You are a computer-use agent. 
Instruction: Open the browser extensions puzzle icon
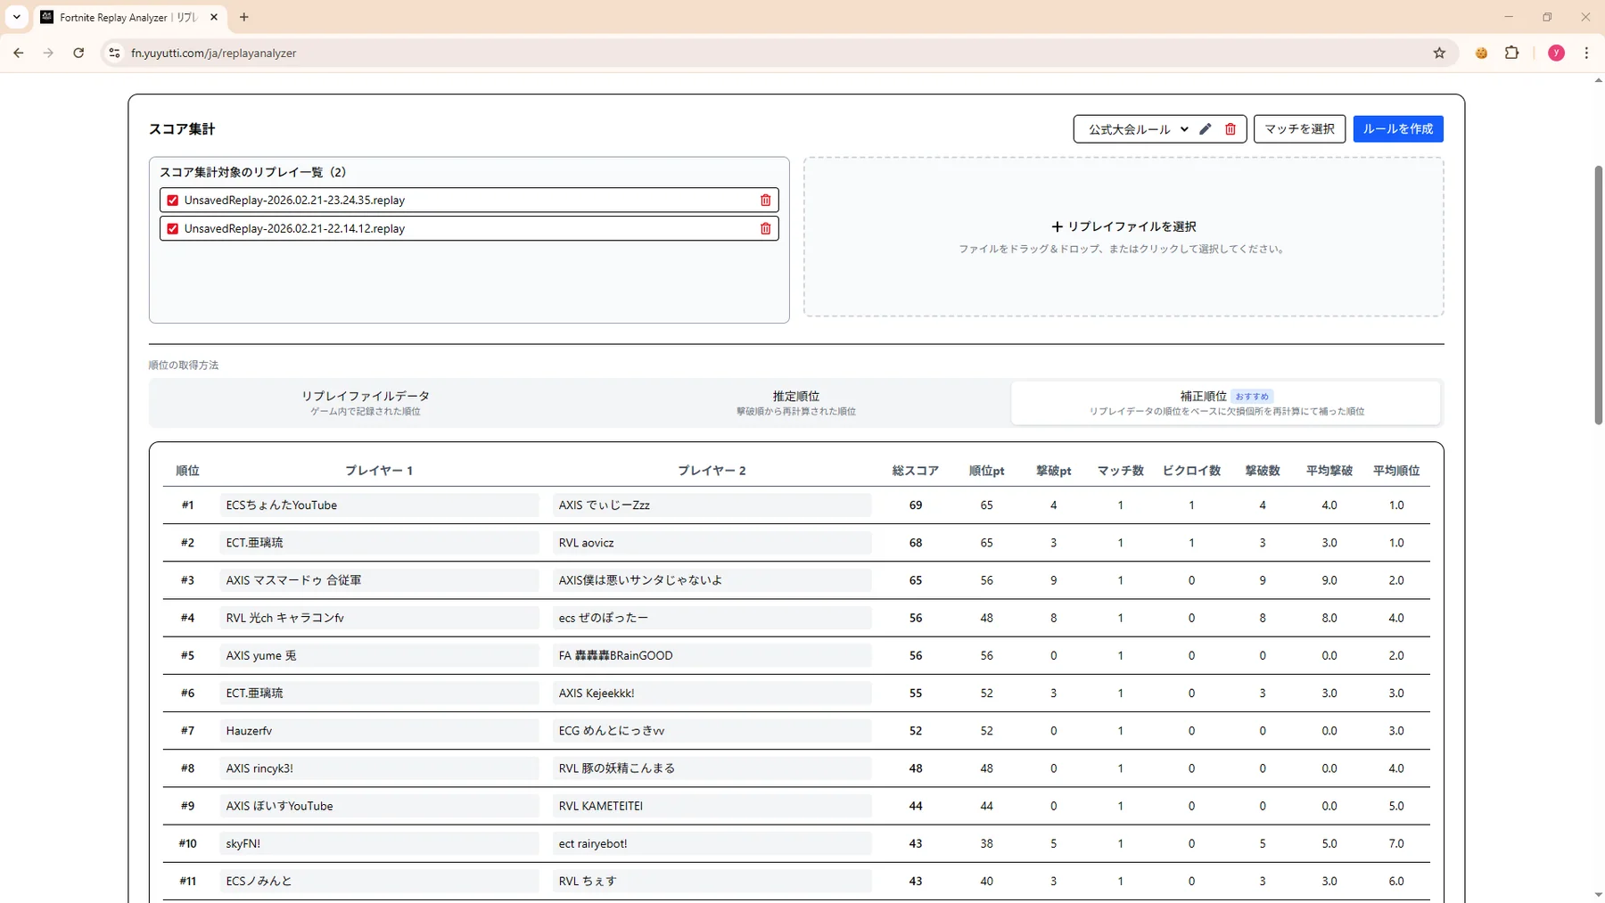[x=1511, y=53]
